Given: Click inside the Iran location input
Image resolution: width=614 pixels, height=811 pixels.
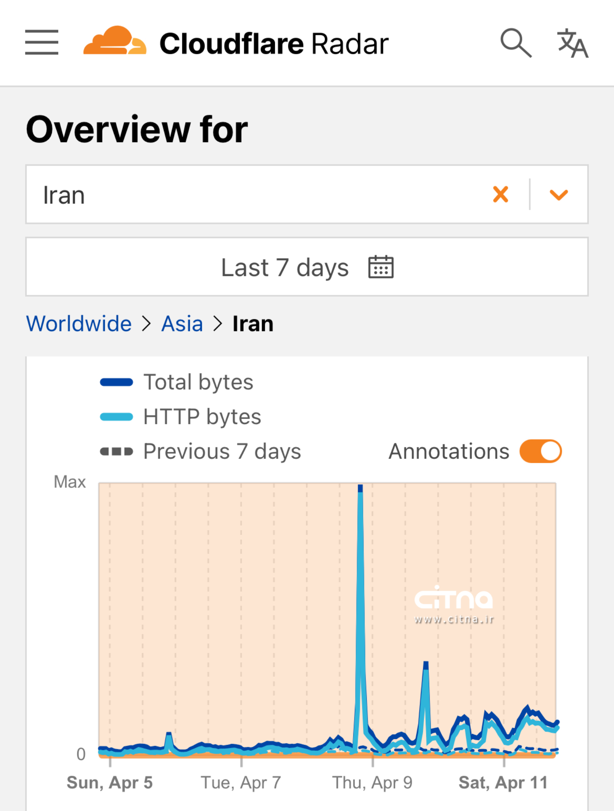Looking at the screenshot, I should (158, 194).
